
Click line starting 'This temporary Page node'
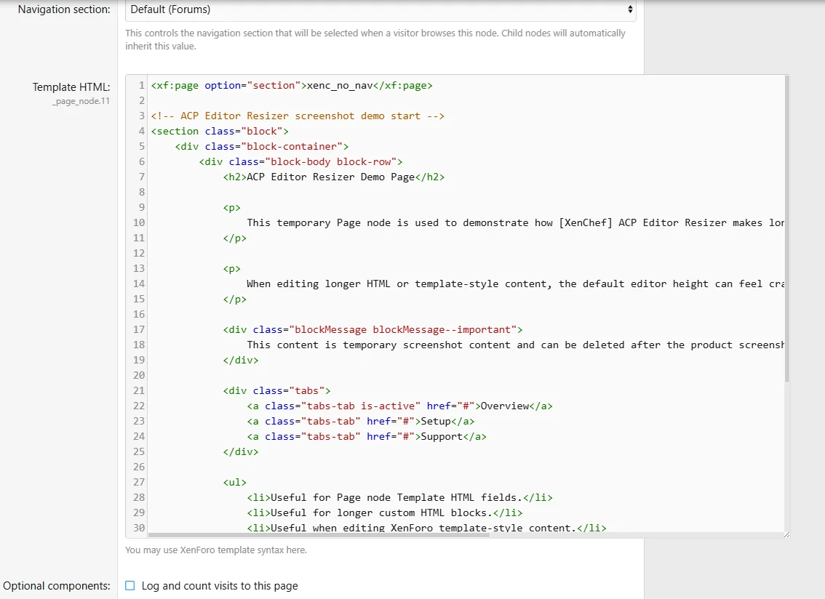tap(515, 222)
